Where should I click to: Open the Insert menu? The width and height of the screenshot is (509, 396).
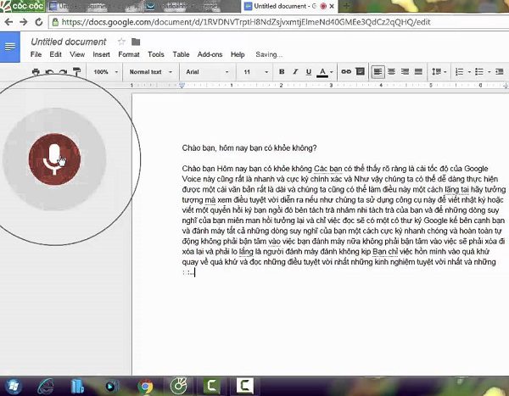click(x=101, y=54)
